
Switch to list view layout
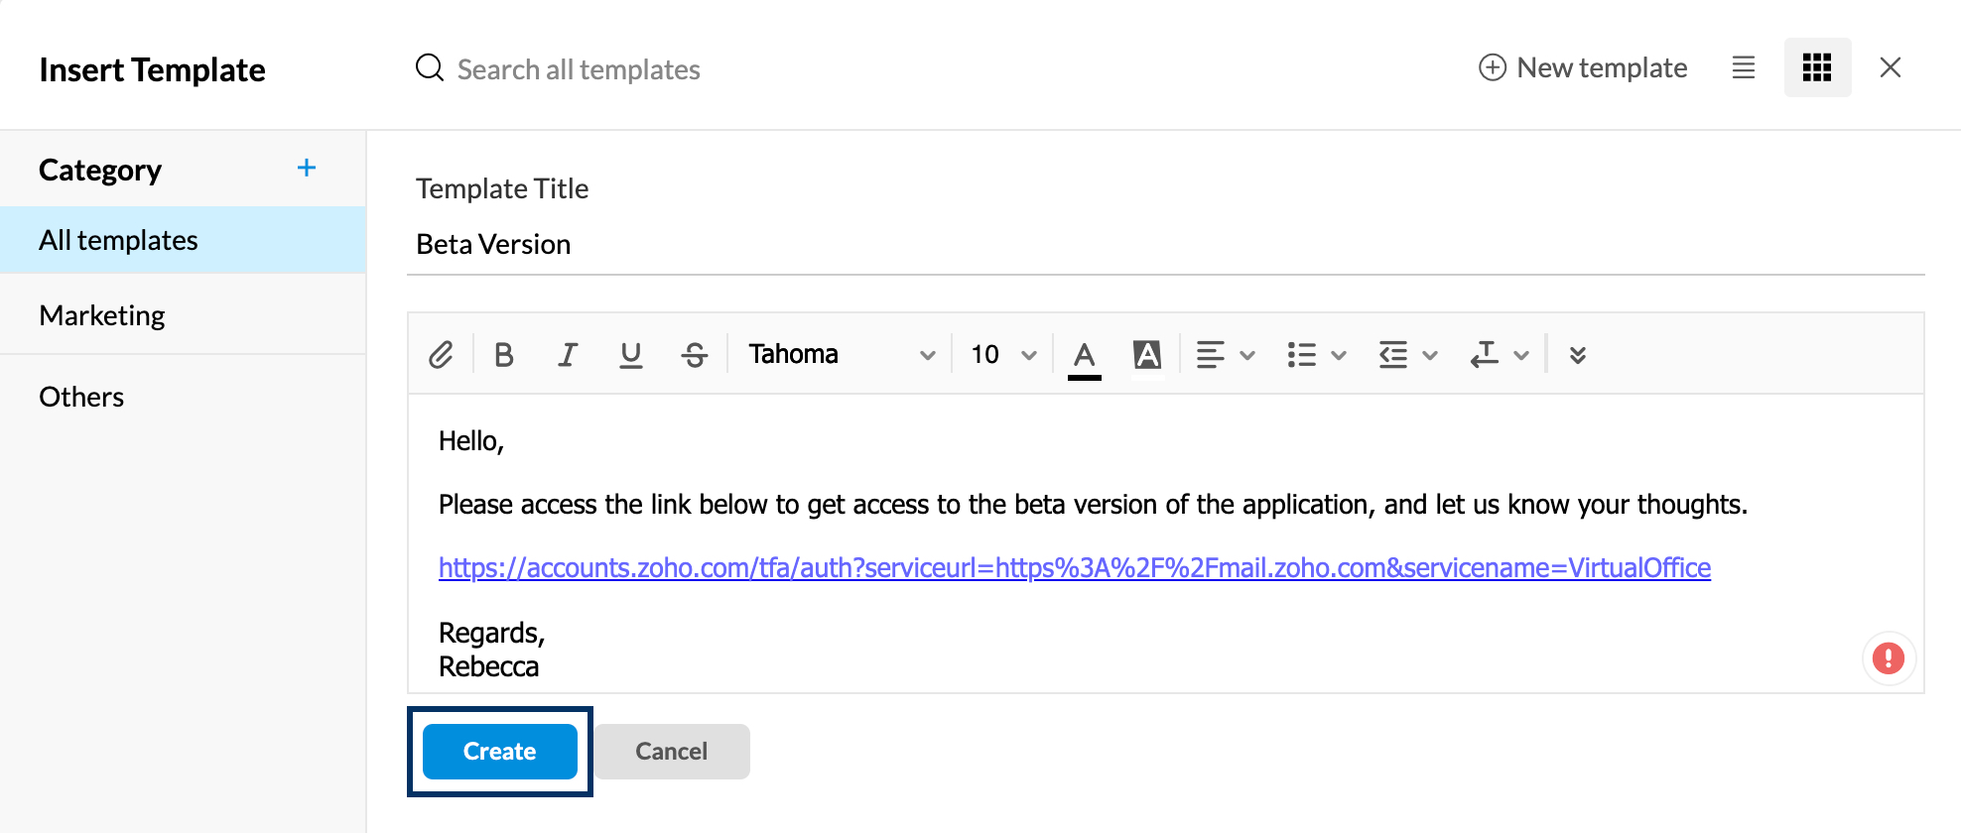click(1744, 67)
